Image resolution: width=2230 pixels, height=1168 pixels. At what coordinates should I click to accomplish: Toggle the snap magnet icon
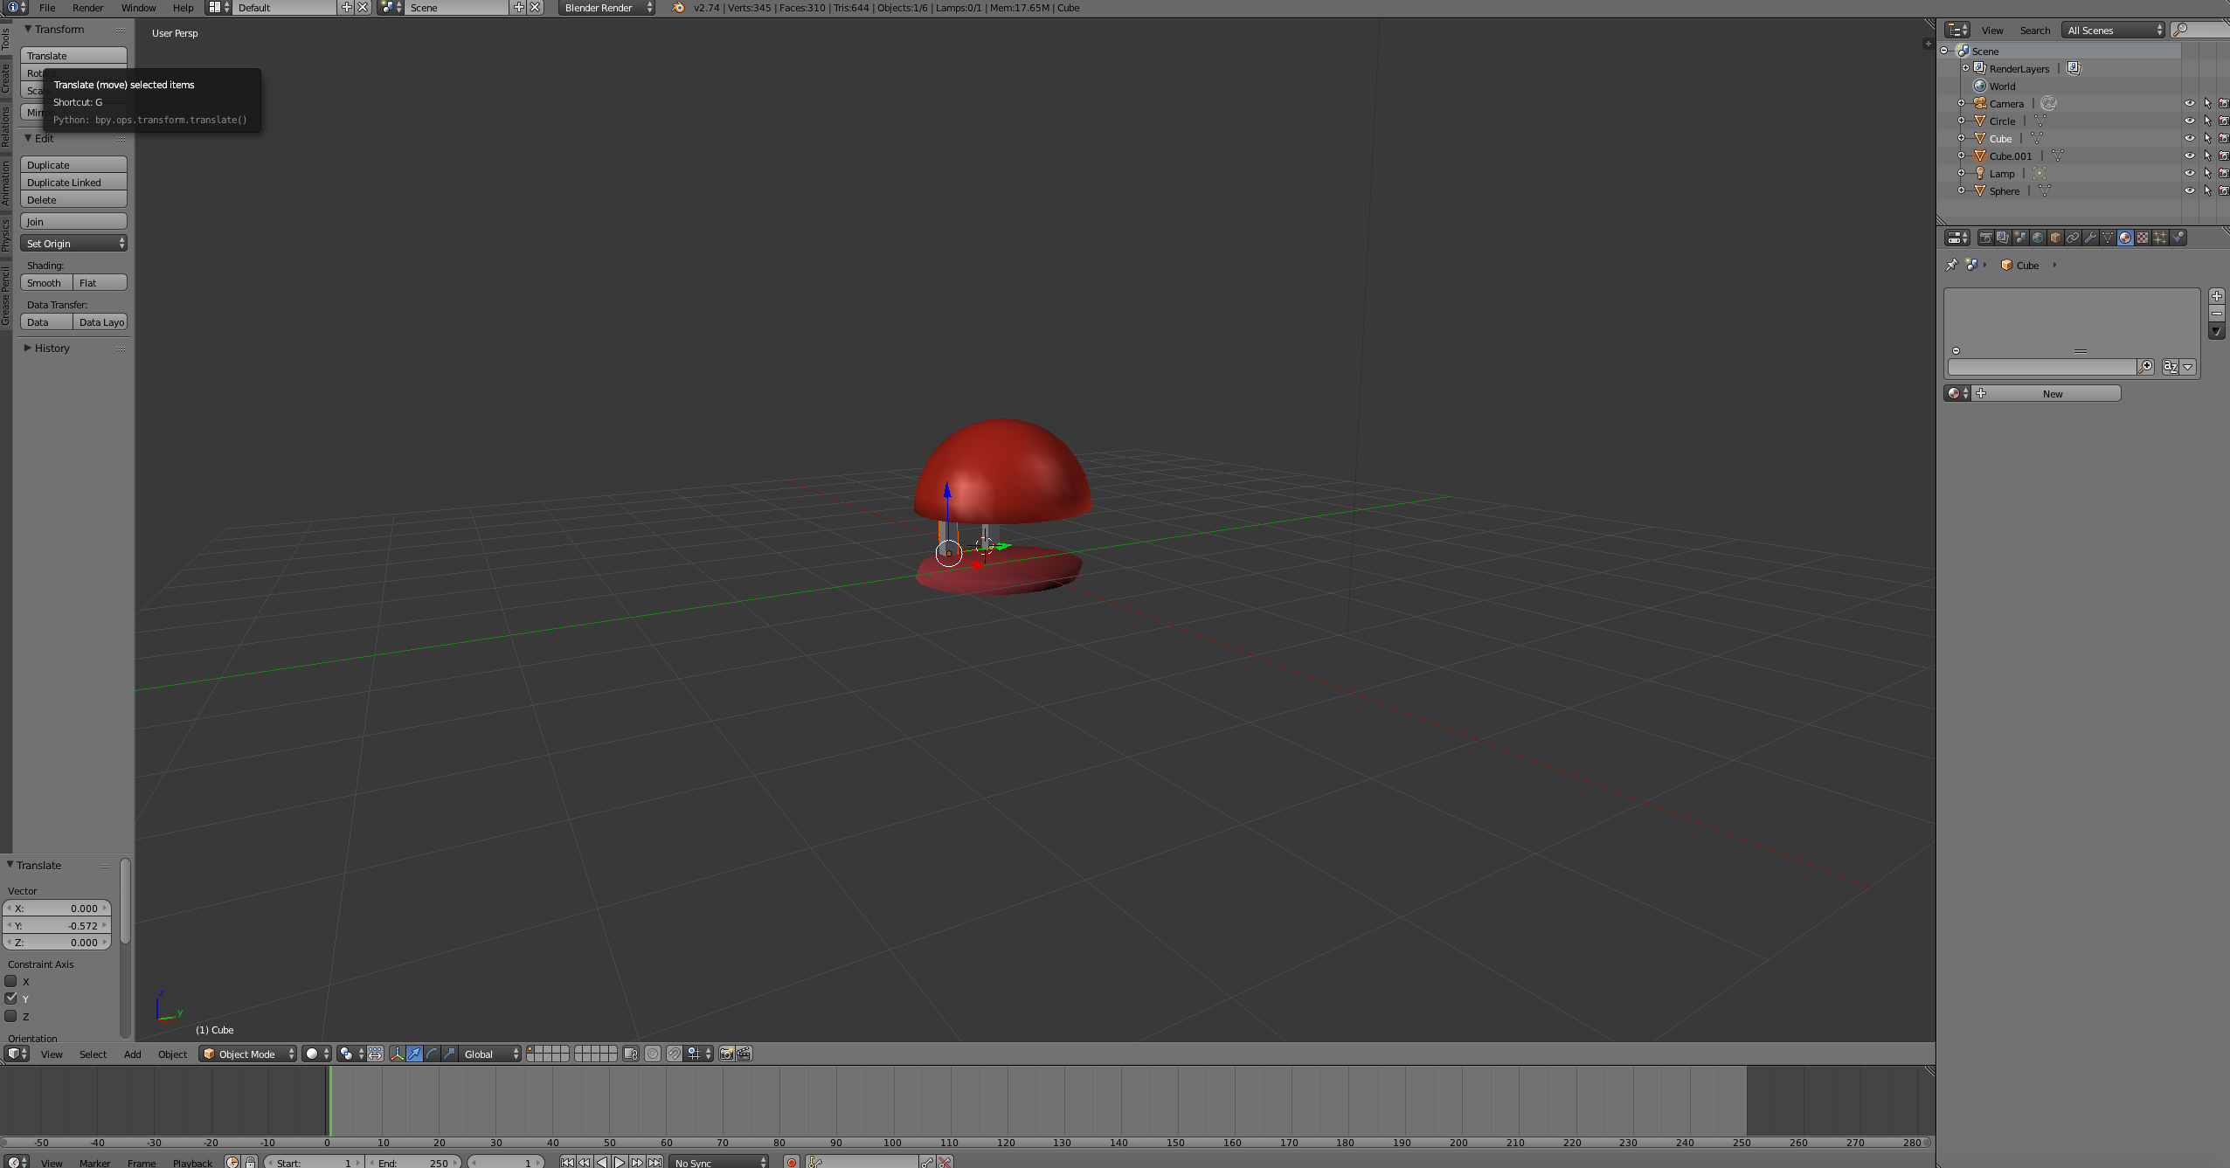(x=675, y=1054)
